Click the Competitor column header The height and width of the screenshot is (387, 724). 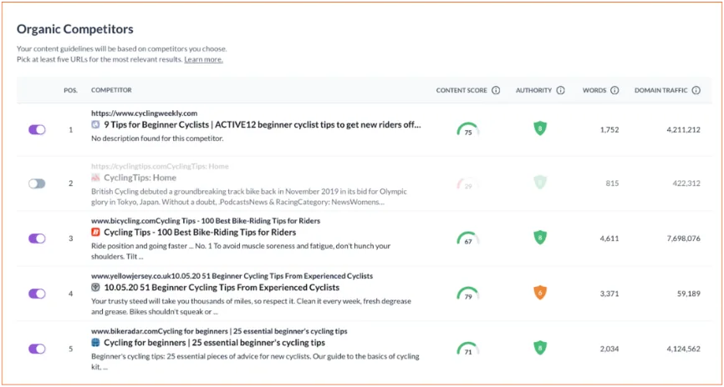click(111, 90)
